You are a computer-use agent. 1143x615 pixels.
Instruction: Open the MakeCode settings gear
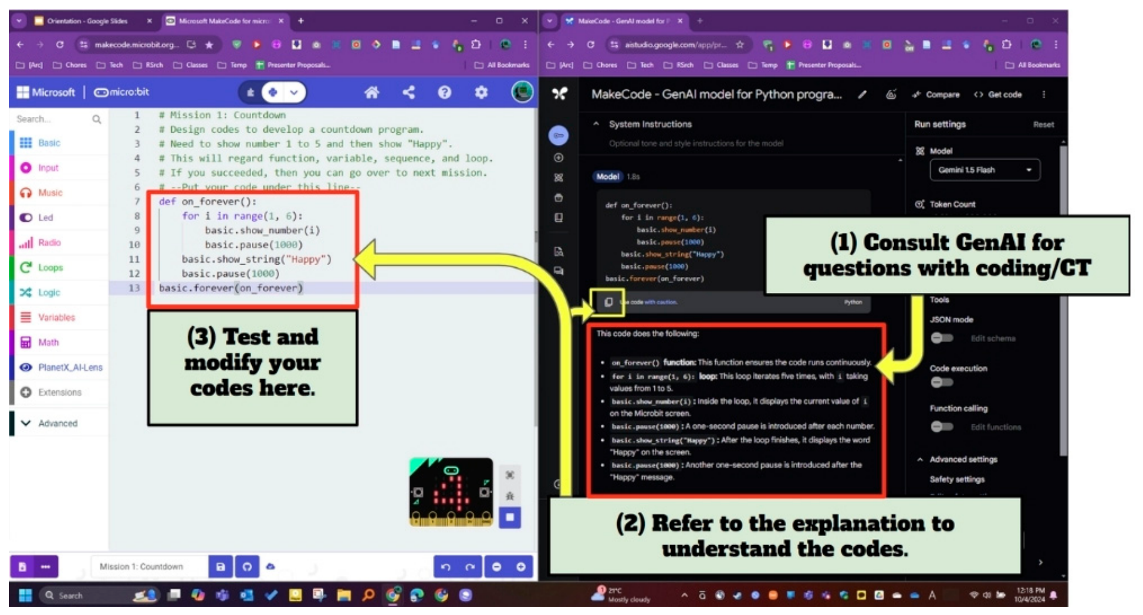(481, 92)
